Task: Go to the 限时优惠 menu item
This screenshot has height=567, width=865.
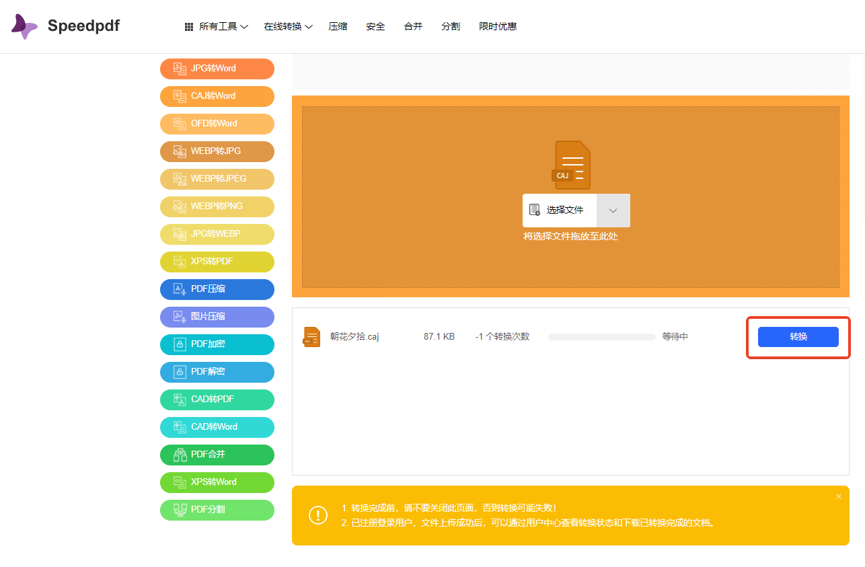Action: (x=498, y=27)
